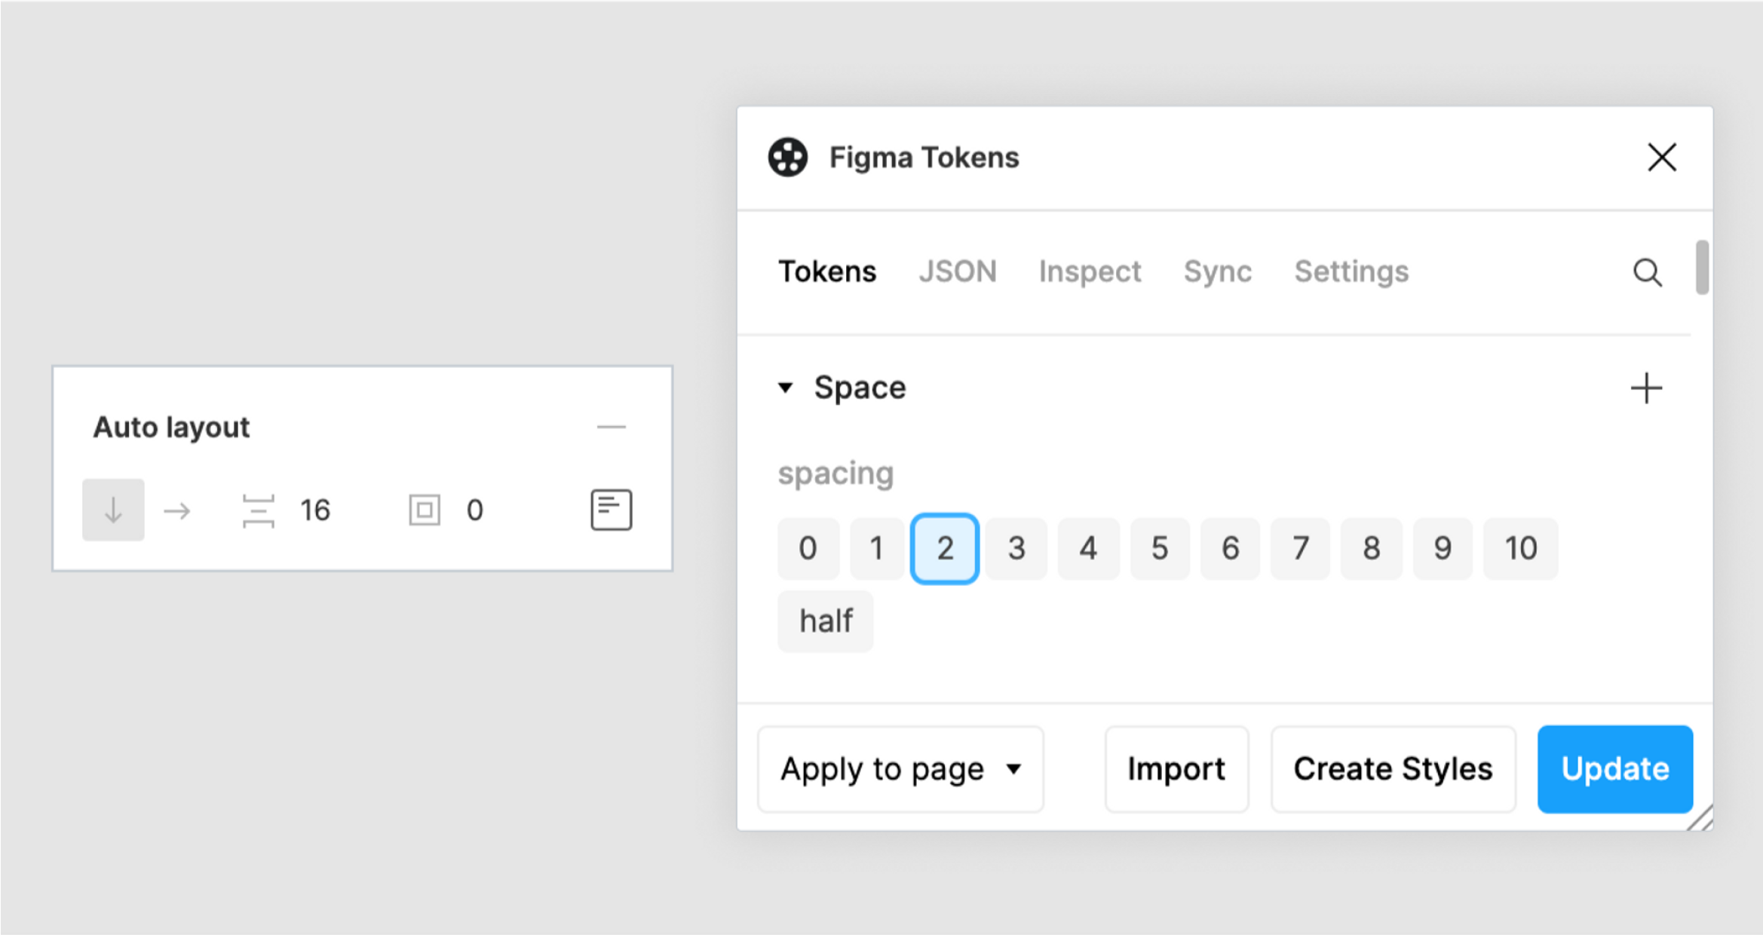The height and width of the screenshot is (935, 1763).
Task: Switch to the JSON tab
Action: click(x=957, y=271)
